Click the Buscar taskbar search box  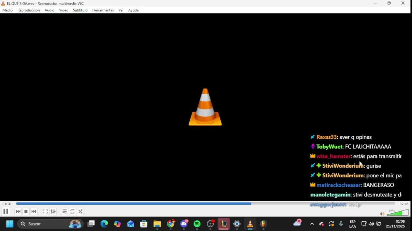point(51,224)
